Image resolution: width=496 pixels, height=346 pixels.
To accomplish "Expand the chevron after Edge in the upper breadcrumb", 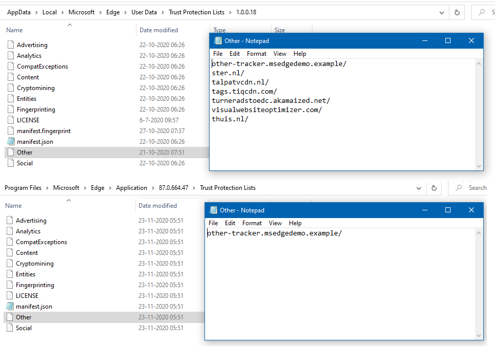I will [x=125, y=12].
